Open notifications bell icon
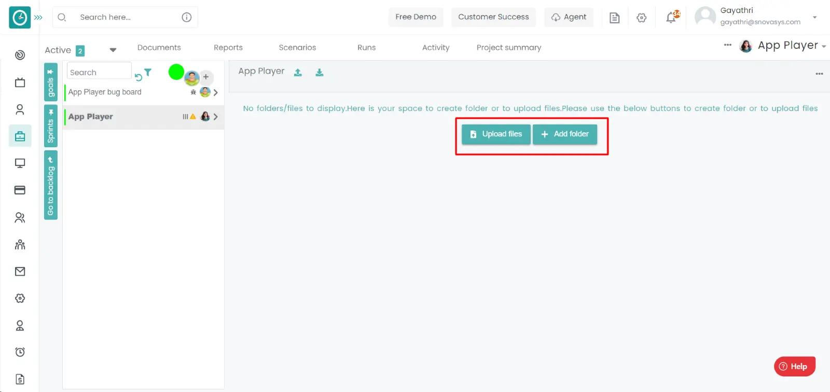This screenshot has height=392, width=830. (x=671, y=17)
